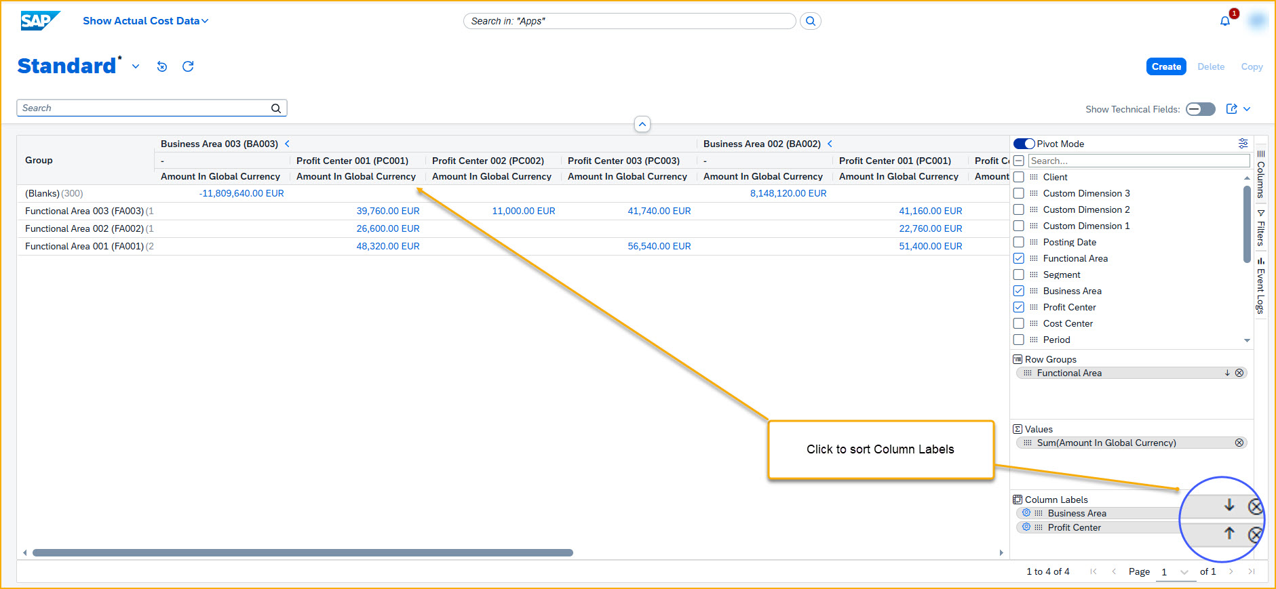
Task: Open the 39,760.00 EUR amount link
Action: (x=388, y=211)
